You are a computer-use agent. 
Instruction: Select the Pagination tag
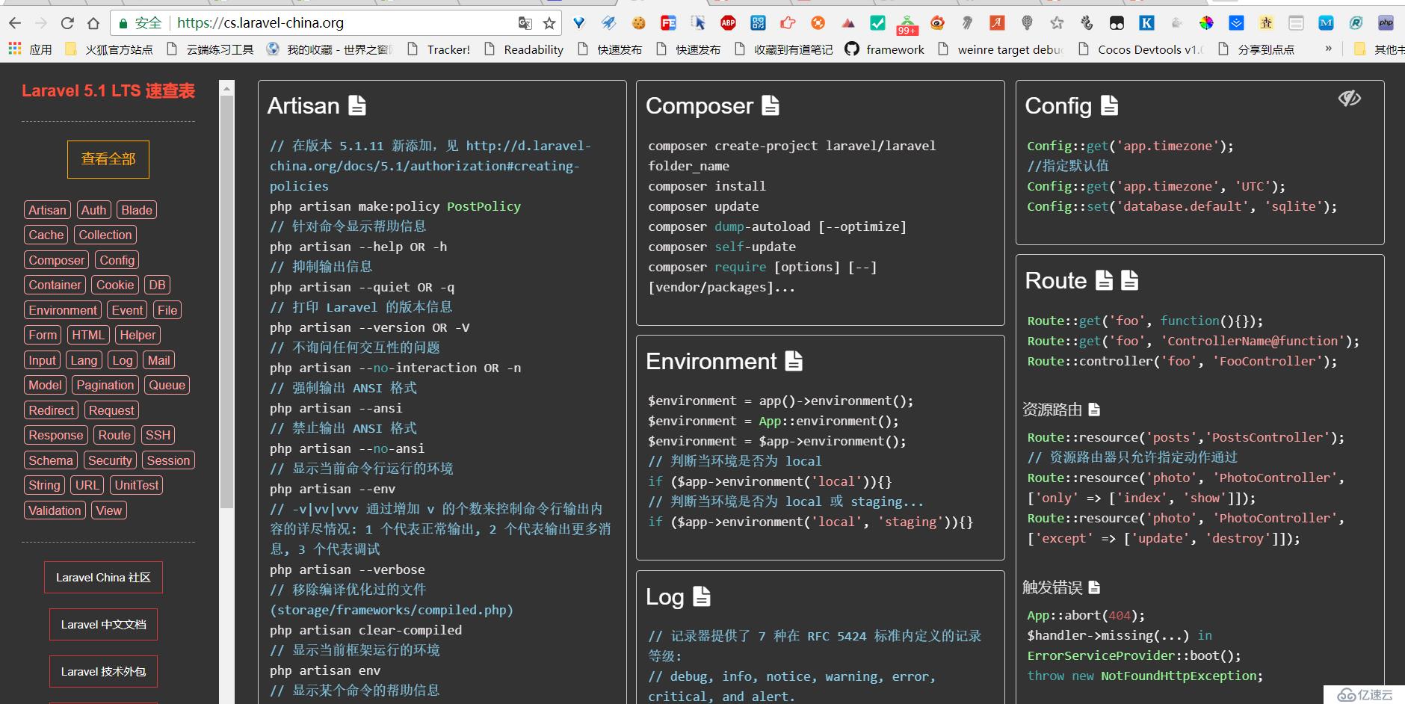105,385
